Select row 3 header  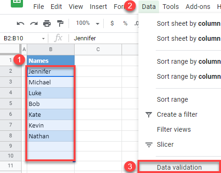pos(10,82)
